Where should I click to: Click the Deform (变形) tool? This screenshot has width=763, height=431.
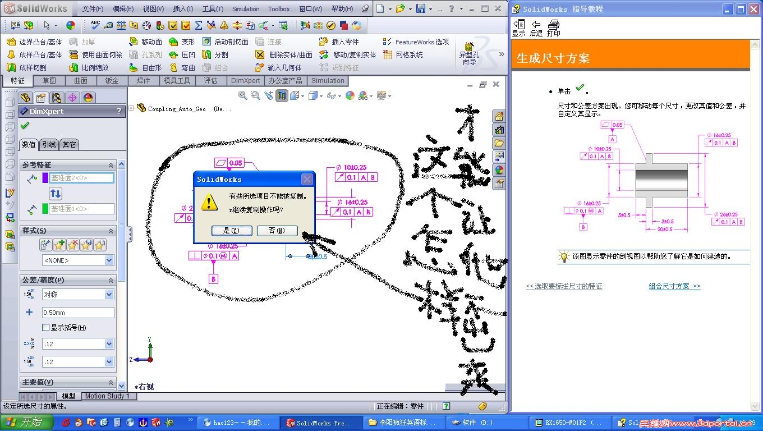pyautogui.click(x=182, y=42)
